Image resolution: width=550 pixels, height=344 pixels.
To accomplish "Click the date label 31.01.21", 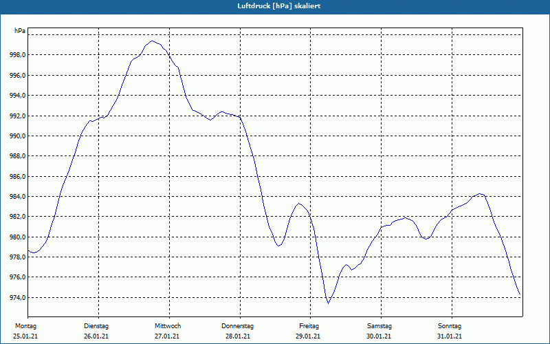I will point(450,336).
